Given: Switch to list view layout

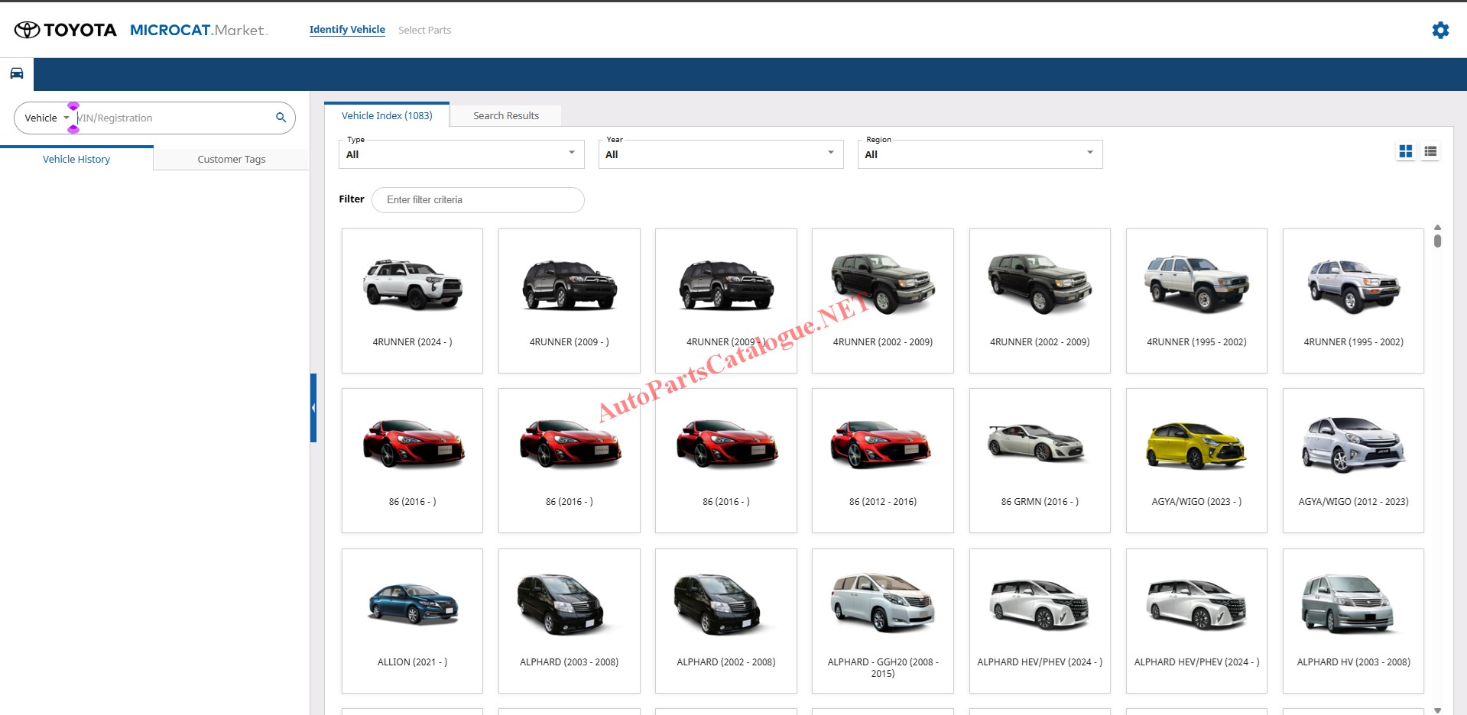Looking at the screenshot, I should point(1430,152).
